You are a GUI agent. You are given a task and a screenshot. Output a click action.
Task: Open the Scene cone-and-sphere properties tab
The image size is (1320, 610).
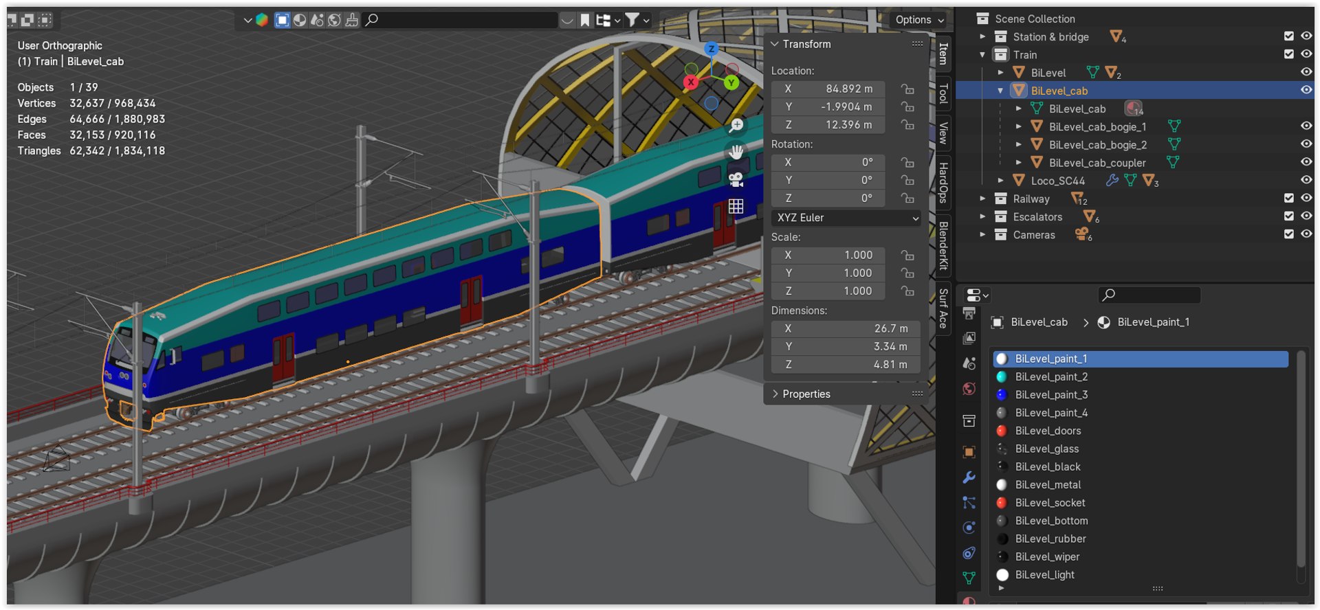pyautogui.click(x=969, y=363)
